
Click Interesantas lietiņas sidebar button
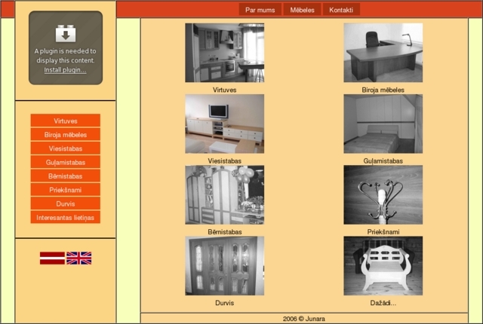[66, 217]
